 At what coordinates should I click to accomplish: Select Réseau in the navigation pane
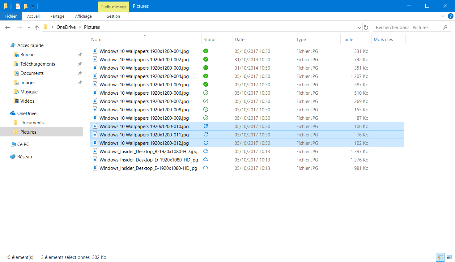tap(24, 157)
